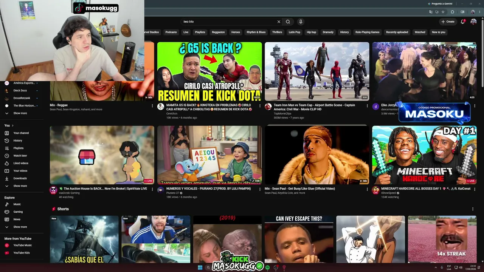The image size is (484, 272).
Task: Click the Translate page icon
Action: click(x=431, y=12)
